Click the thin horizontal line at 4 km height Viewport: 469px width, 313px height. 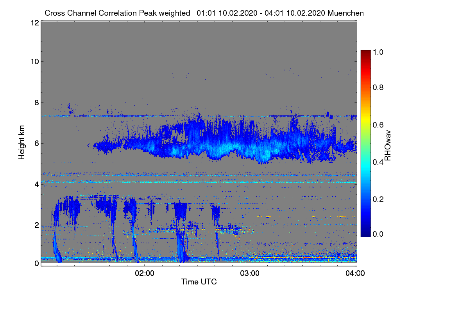[199, 182]
